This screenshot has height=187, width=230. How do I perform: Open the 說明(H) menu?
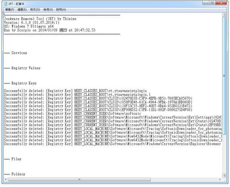coord(61,10)
